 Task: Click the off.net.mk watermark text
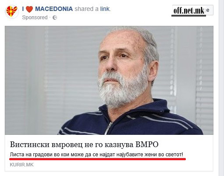[x=189, y=11]
